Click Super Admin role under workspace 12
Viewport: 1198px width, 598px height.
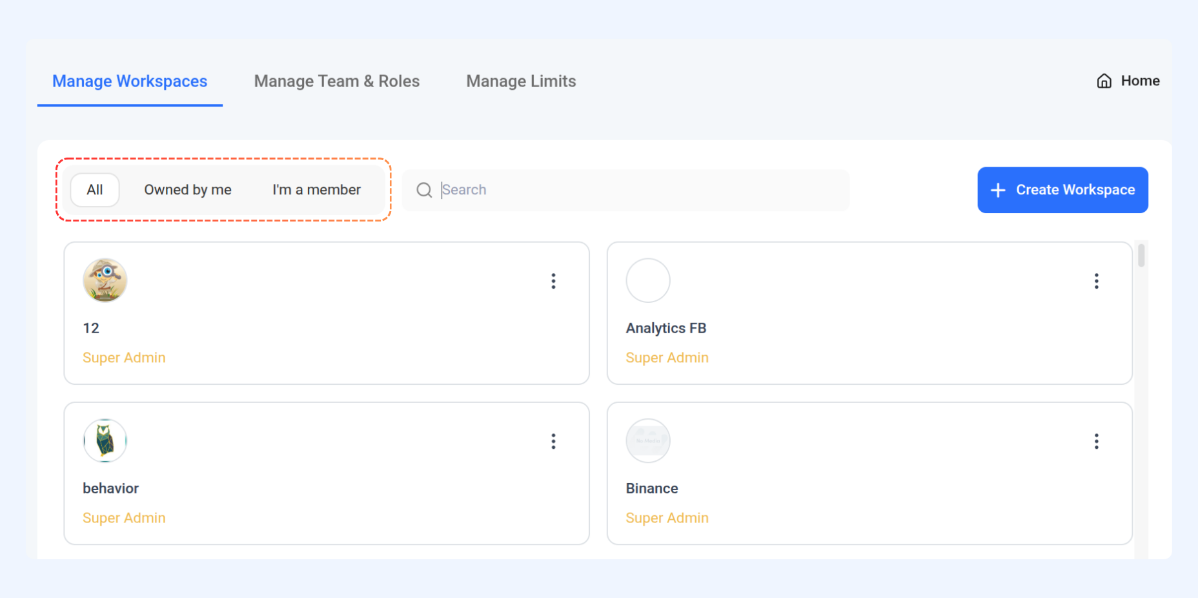pyautogui.click(x=124, y=358)
